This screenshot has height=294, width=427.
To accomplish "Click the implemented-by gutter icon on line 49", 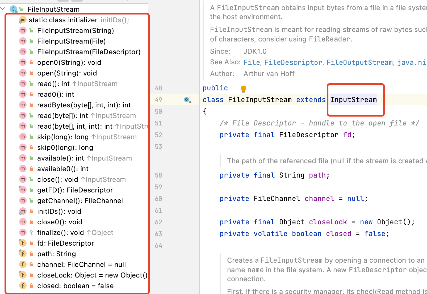I will click(187, 100).
